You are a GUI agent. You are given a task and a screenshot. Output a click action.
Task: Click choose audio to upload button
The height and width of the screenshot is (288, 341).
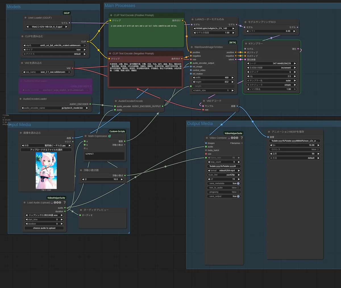[44, 228]
